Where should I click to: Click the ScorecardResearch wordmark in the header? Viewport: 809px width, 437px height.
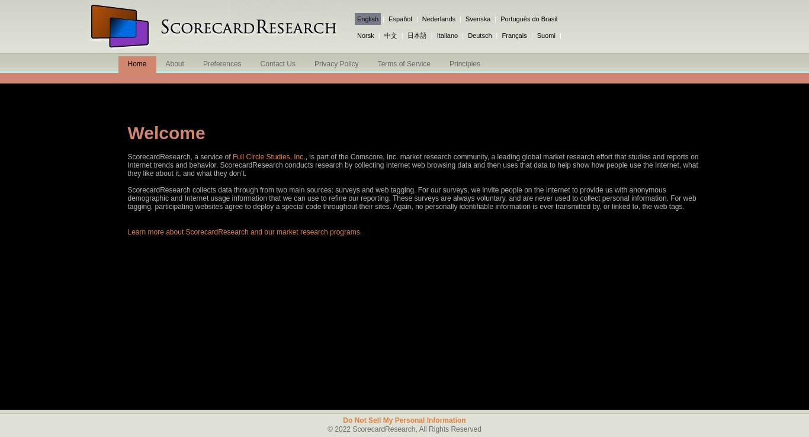coord(248,27)
